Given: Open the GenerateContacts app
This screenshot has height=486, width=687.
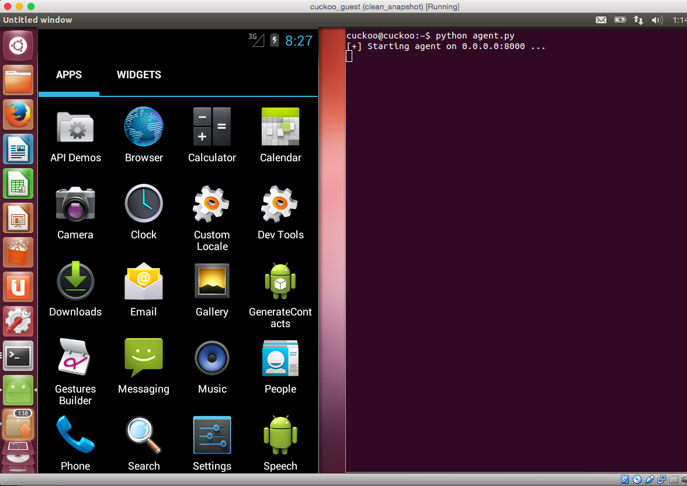Looking at the screenshot, I should click(x=280, y=296).
